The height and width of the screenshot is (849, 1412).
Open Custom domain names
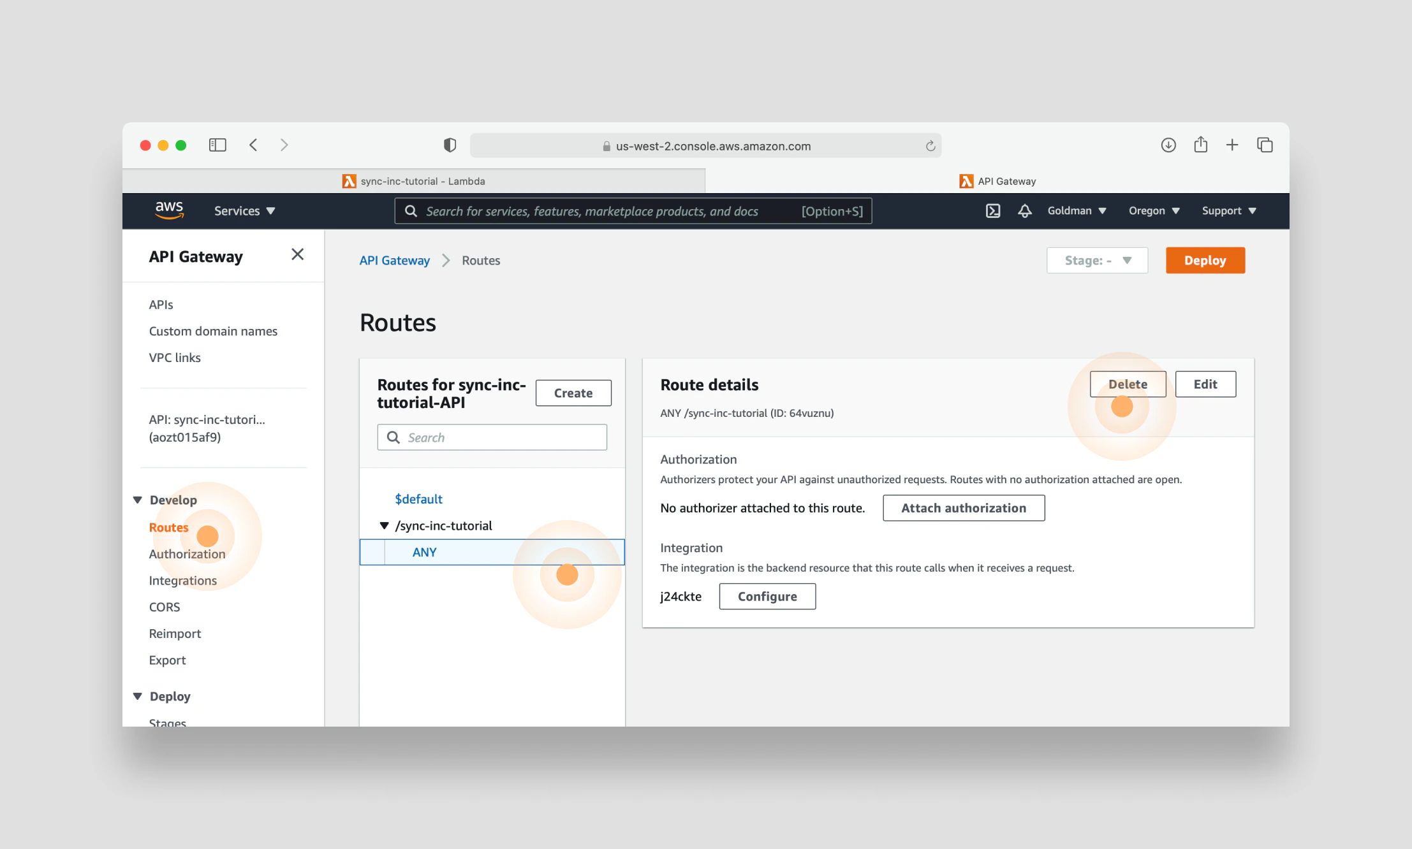[x=213, y=331]
